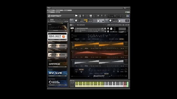The width and height of the screenshot is (177, 99).
Task: Click the 120.00 BPM tempo field
Action: [90, 21]
